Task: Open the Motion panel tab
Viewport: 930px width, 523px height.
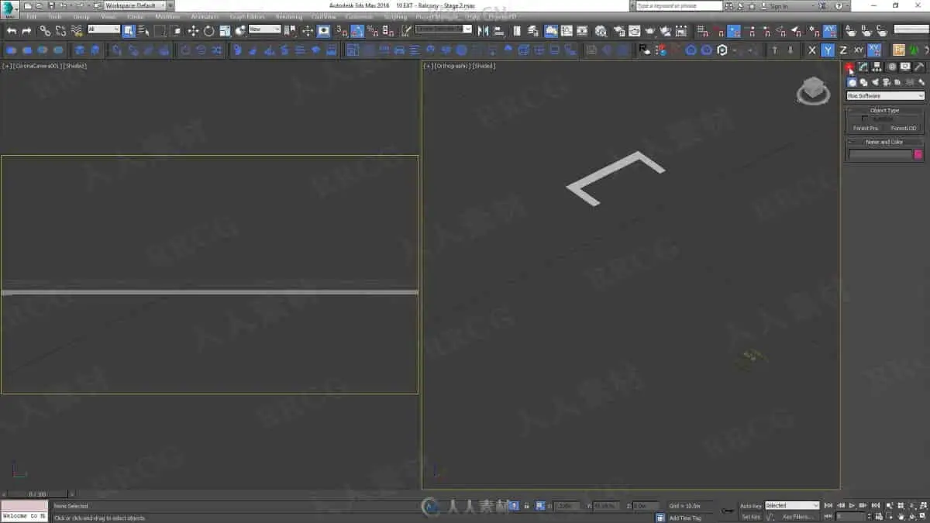Action: click(x=891, y=67)
